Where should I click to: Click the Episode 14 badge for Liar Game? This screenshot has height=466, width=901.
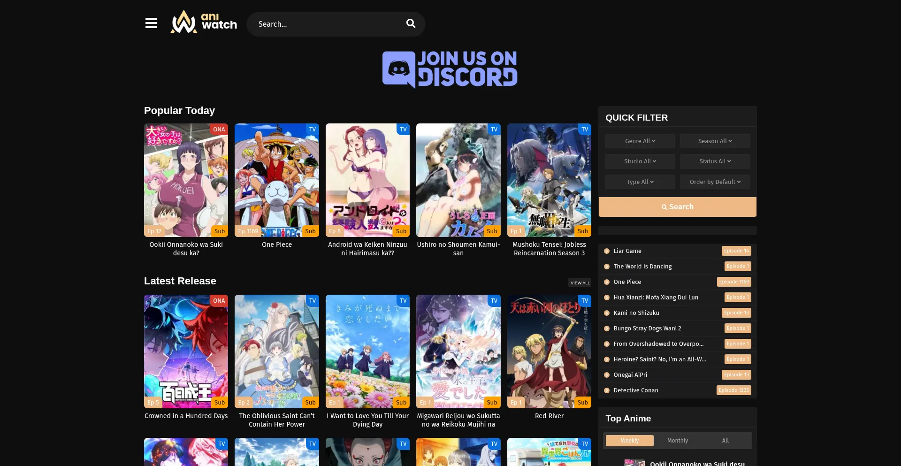point(736,251)
